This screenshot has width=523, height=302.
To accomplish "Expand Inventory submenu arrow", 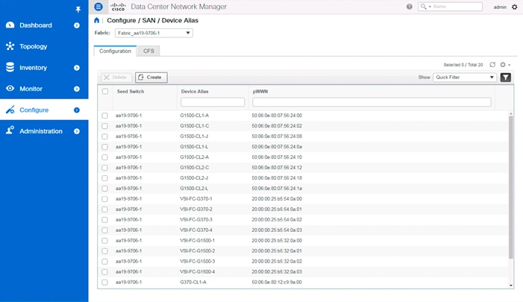I will point(77,68).
